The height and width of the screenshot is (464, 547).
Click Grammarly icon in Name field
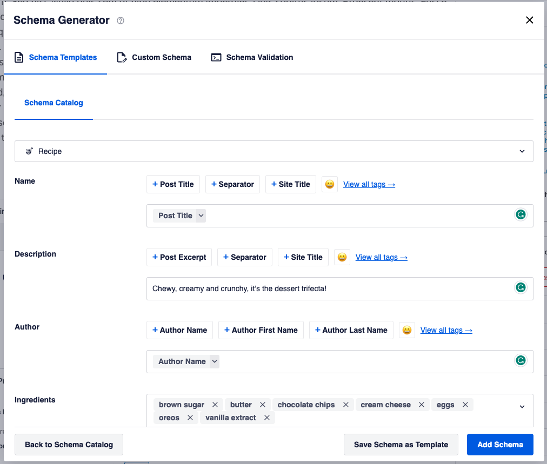click(x=521, y=214)
